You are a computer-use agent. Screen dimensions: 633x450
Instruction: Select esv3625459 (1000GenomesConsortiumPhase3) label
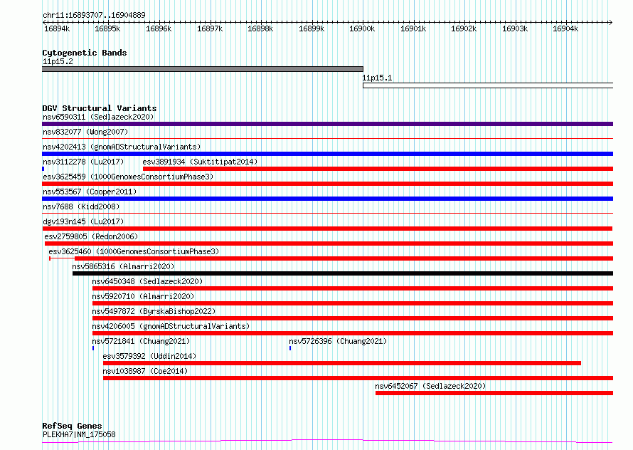coord(128,177)
